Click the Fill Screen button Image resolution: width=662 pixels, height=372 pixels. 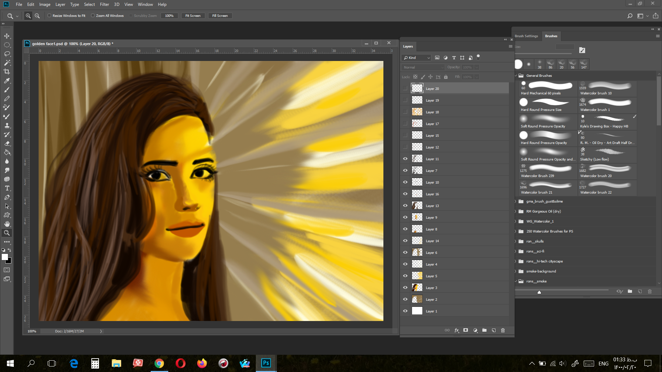pos(220,16)
